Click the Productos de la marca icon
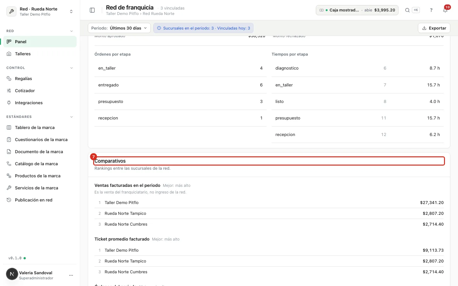 (x=9, y=176)
